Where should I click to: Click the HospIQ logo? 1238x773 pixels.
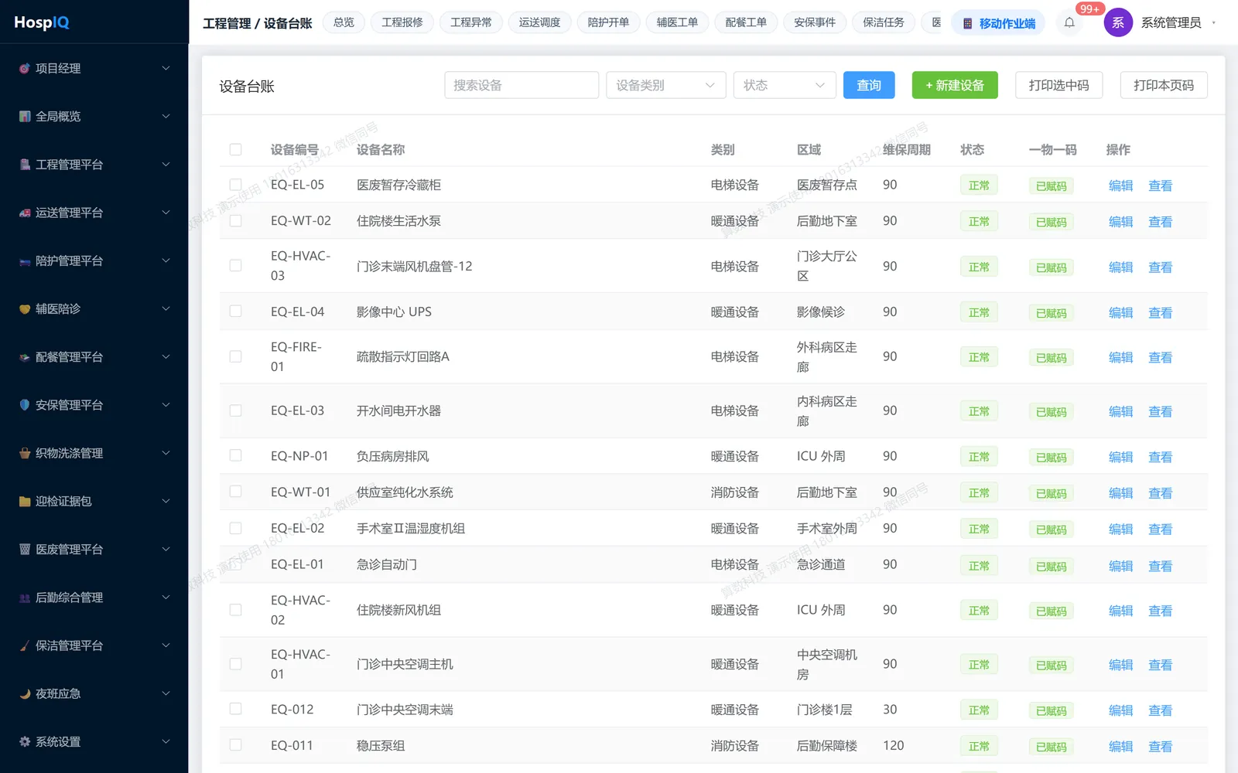click(x=42, y=22)
